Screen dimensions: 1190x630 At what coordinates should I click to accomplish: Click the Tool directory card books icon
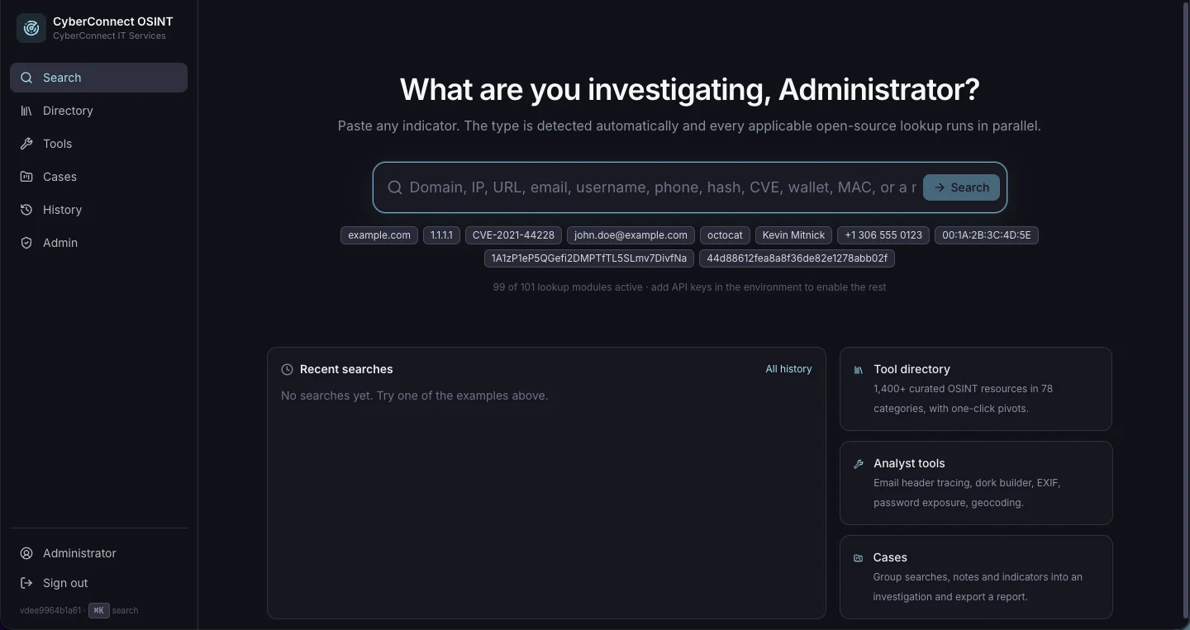click(859, 370)
